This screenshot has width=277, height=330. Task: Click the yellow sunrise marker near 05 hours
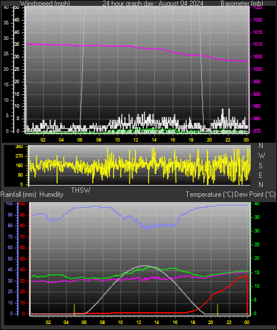coord(74,310)
